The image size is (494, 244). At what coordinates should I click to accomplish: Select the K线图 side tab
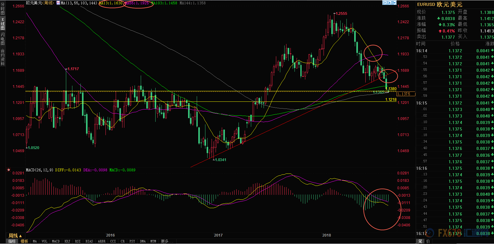[3, 24]
